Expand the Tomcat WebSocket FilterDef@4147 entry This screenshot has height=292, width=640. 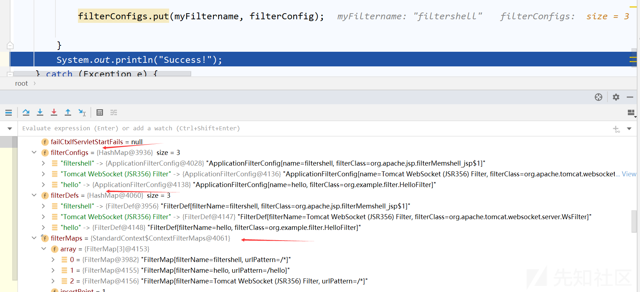coord(43,217)
